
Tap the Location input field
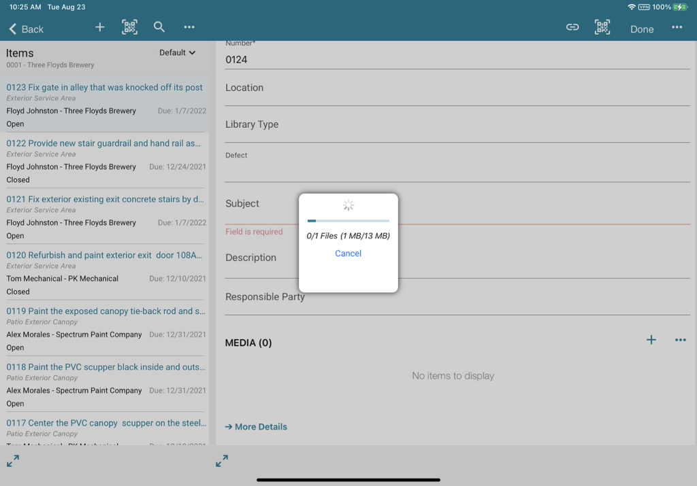(x=456, y=88)
